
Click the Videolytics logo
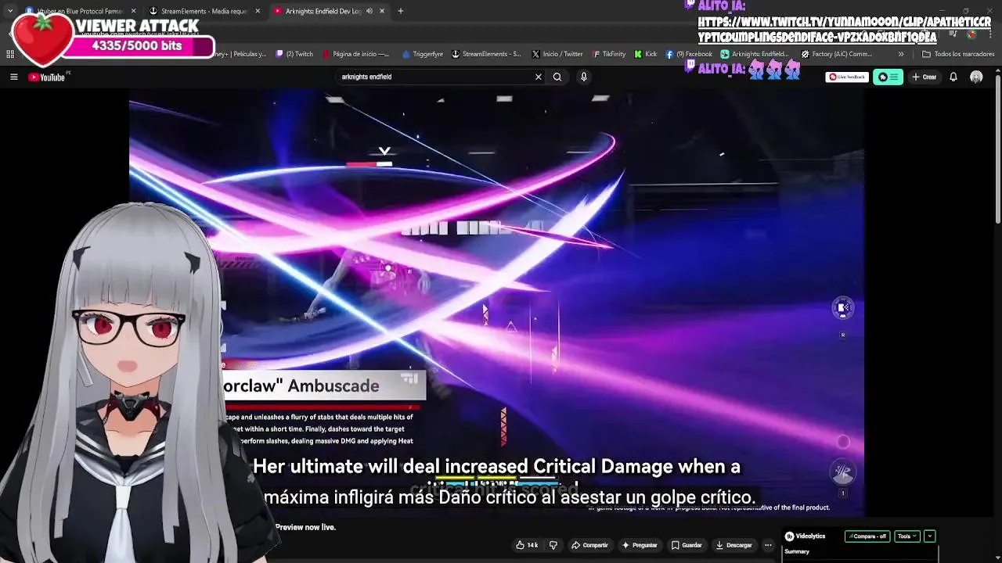point(806,536)
